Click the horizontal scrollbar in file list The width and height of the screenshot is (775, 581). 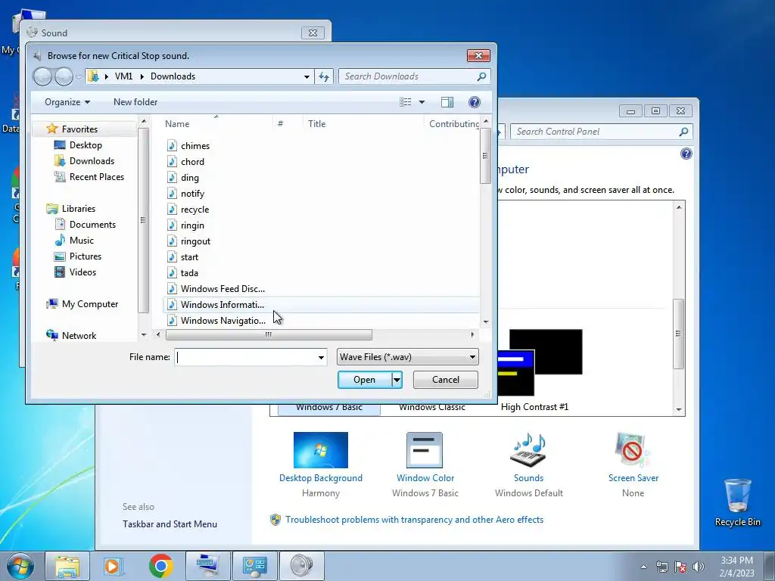point(269,334)
